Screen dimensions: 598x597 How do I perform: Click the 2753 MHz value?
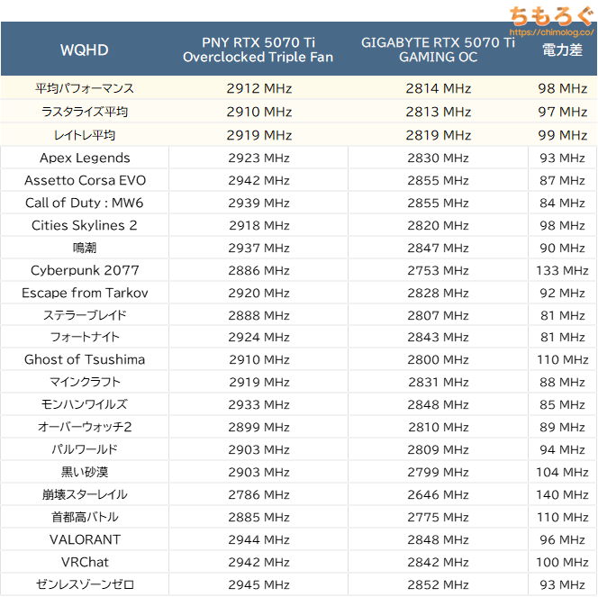(439, 270)
